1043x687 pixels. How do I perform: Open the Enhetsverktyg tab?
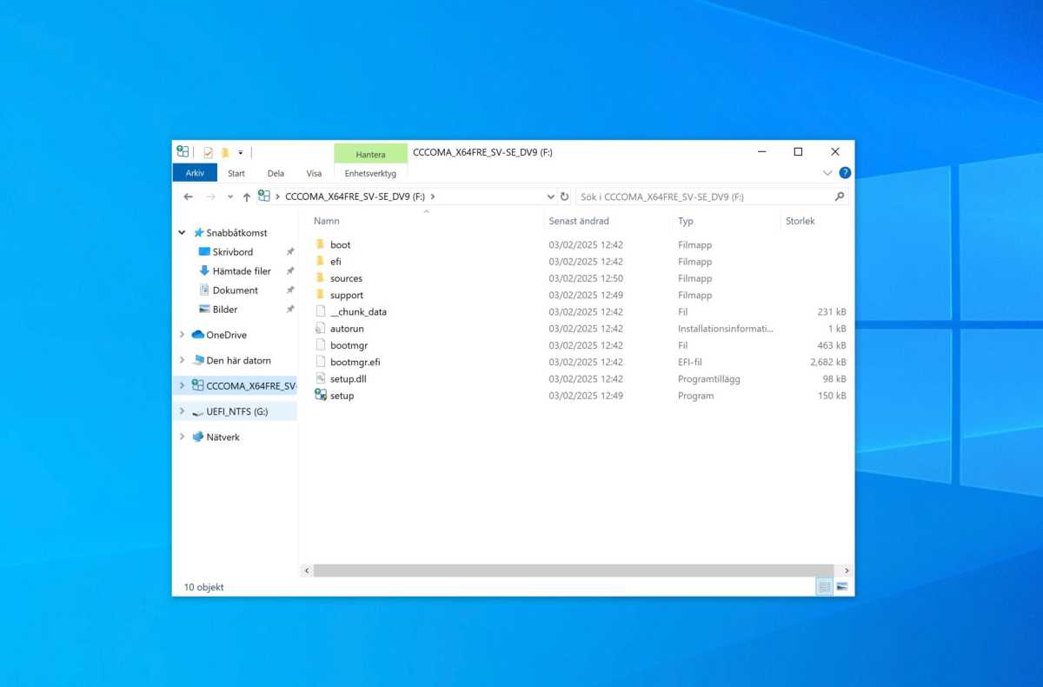370,173
